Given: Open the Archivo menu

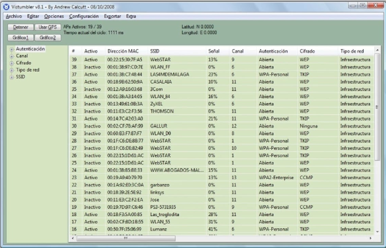Looking at the screenshot, I should pos(14,16).
